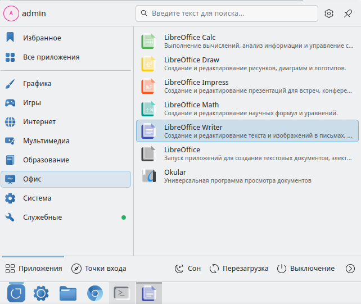Start LibreOffice Impress presentation app
The image size is (361, 304).
(x=247, y=87)
